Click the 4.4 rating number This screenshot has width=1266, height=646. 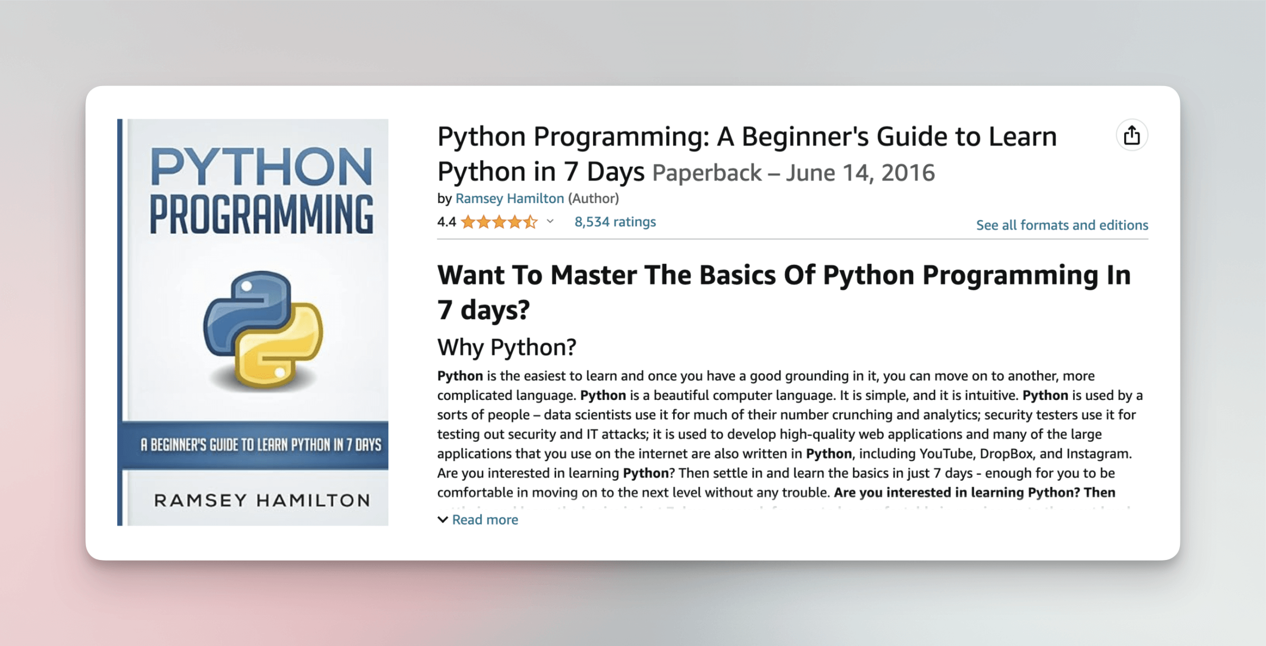(446, 222)
